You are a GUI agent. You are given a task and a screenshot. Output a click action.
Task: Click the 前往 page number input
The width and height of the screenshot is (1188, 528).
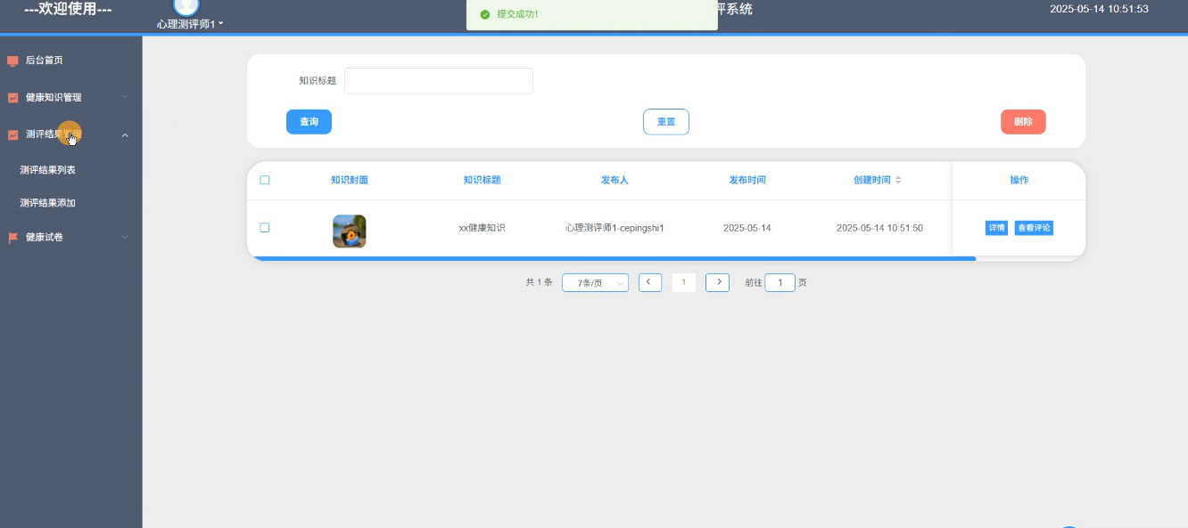pos(780,282)
